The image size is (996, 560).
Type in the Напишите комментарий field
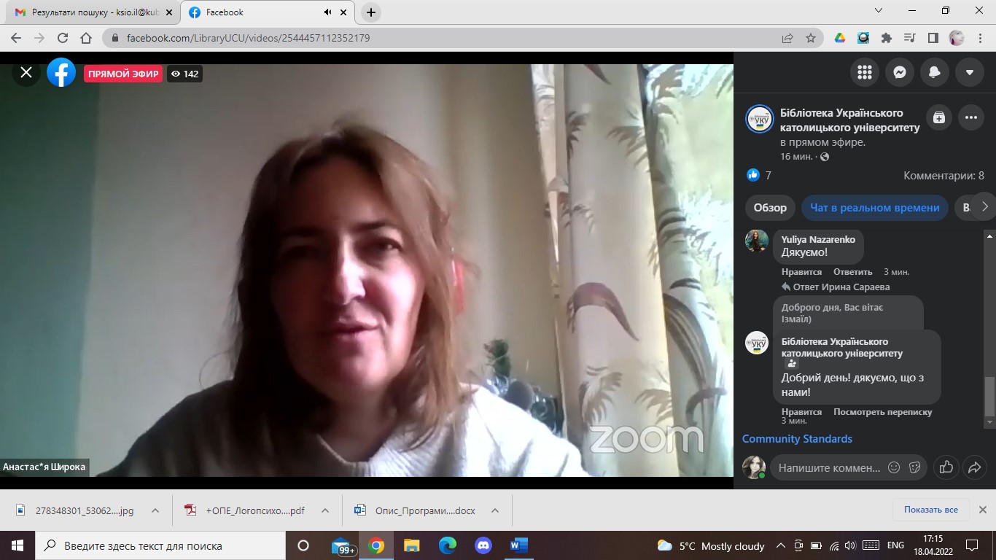tap(829, 467)
